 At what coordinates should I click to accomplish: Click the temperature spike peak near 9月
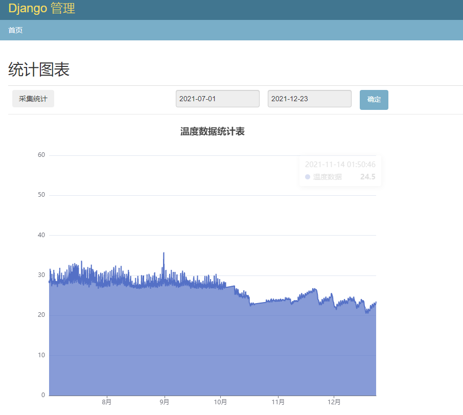[x=164, y=253]
